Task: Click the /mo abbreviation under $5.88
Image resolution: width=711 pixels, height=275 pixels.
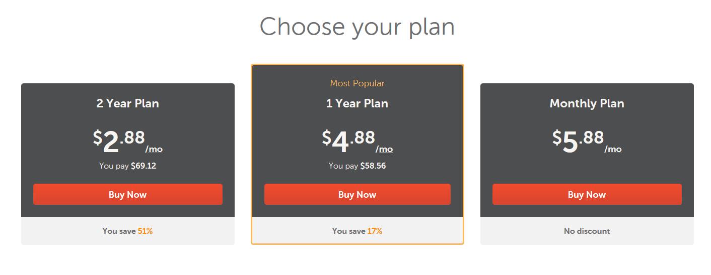Action: pos(613,149)
